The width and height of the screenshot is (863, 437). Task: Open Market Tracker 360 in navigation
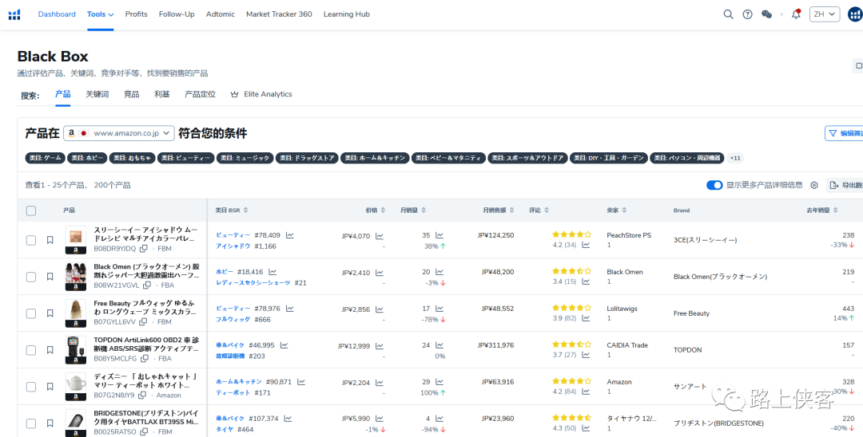tap(279, 14)
